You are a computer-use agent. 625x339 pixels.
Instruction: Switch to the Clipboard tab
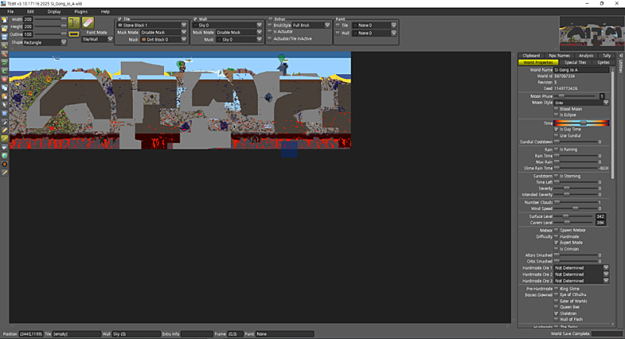click(x=531, y=55)
